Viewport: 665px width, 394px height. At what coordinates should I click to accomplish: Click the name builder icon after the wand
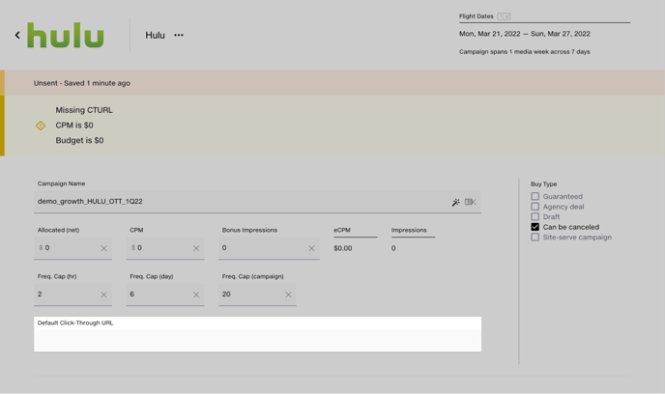pyautogui.click(x=471, y=202)
